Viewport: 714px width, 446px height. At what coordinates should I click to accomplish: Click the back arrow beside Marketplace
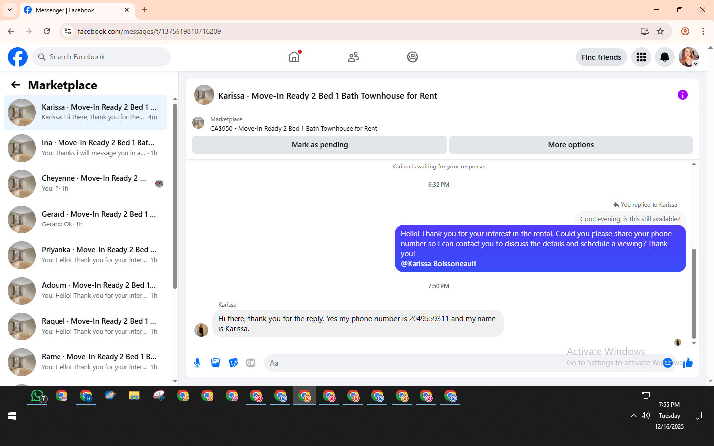16,85
